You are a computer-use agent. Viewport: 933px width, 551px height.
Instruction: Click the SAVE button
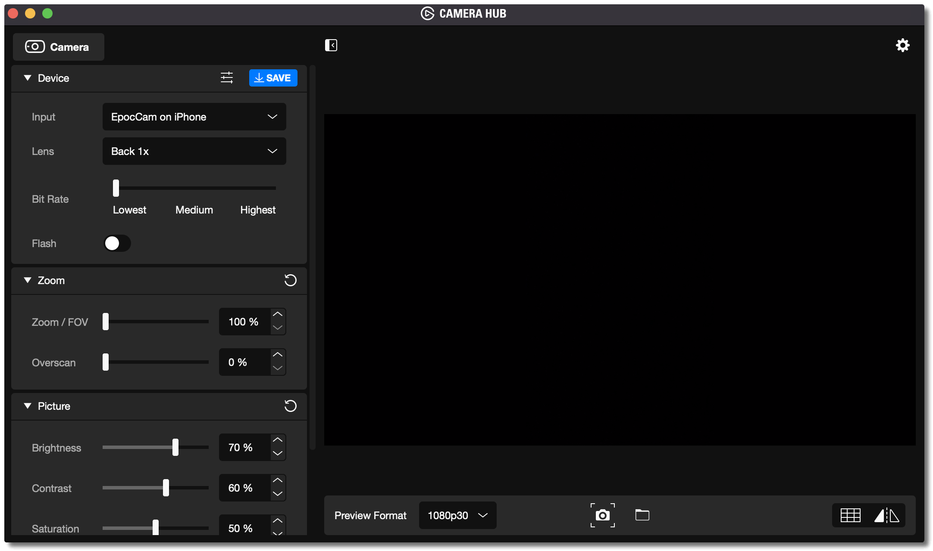pos(272,78)
